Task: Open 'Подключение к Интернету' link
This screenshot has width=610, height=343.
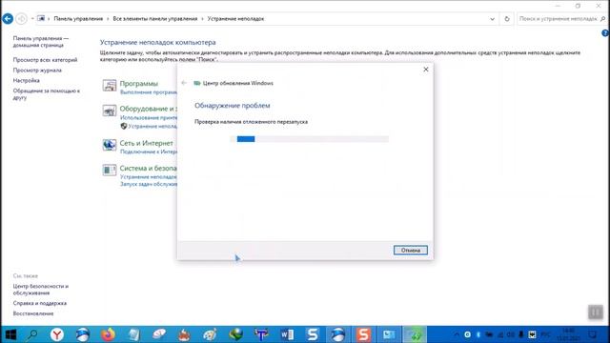Action: coord(149,151)
